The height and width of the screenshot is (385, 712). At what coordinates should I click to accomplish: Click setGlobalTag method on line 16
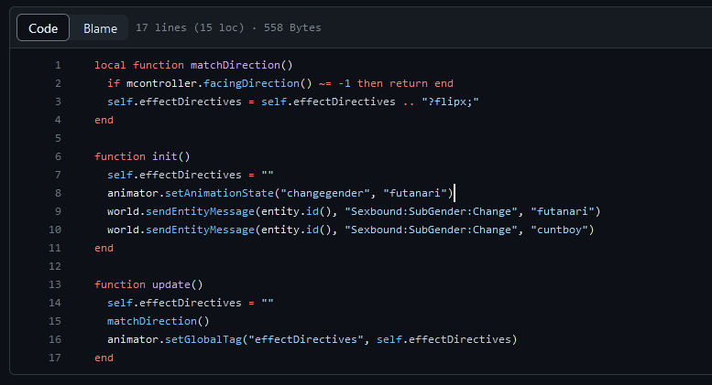203,339
